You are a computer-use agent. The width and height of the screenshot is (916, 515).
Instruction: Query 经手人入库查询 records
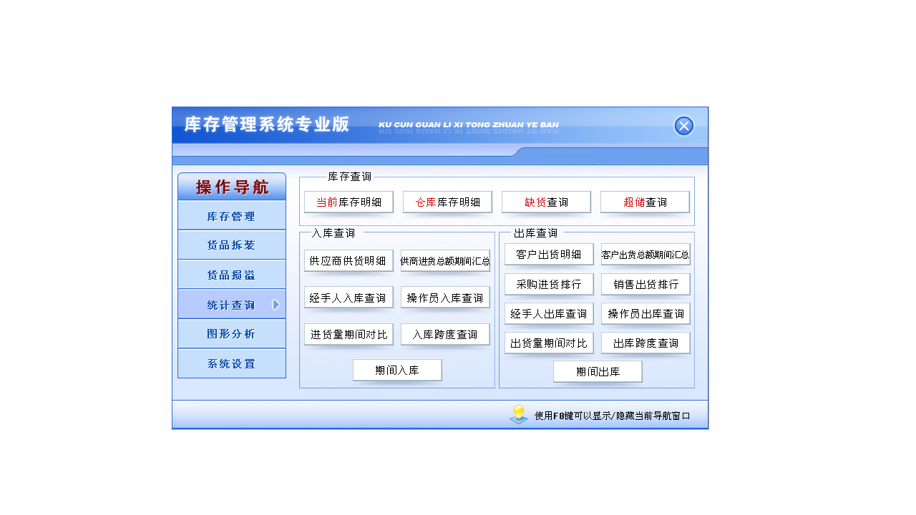pyautogui.click(x=349, y=298)
